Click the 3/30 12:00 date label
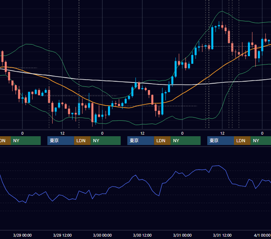This screenshot has width=271, height=239. pos(142,235)
